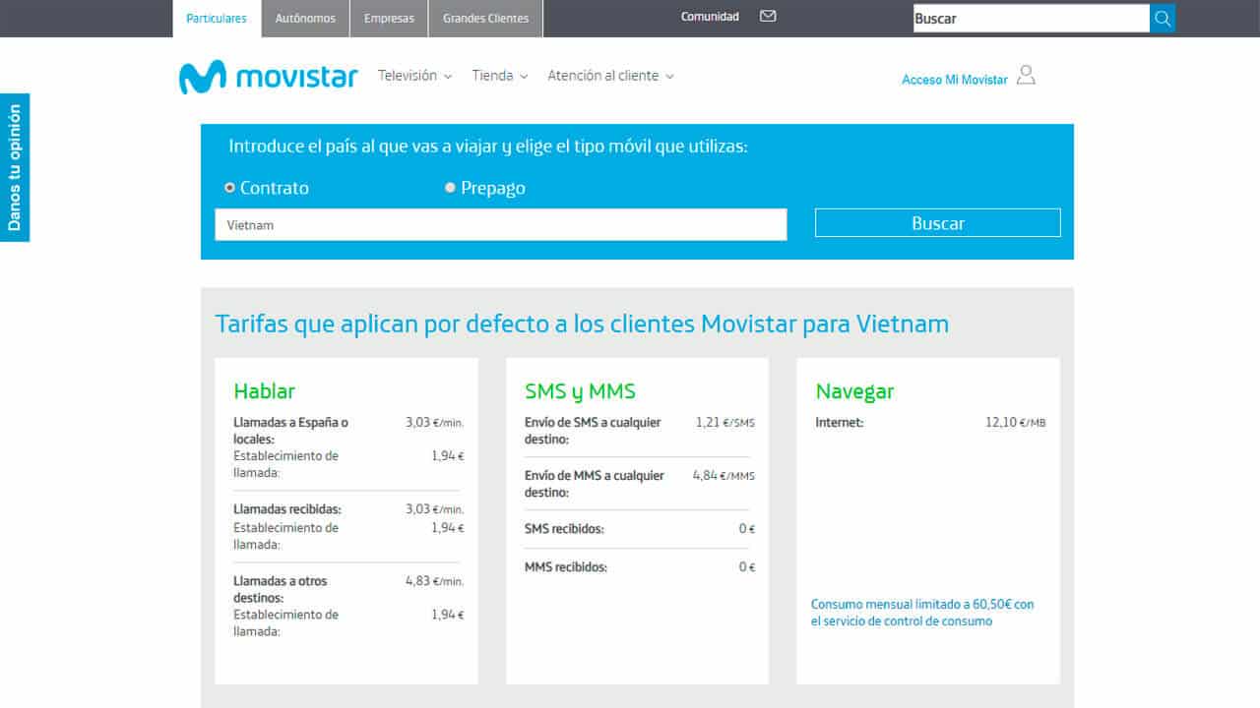The image size is (1260, 708).
Task: Click the Llamadas recibidas label
Action: 287,509
